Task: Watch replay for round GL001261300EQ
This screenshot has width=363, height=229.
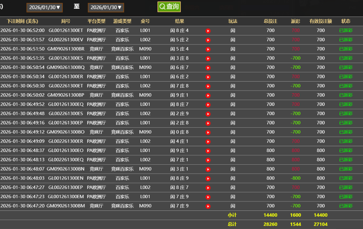Action: [x=208, y=105]
